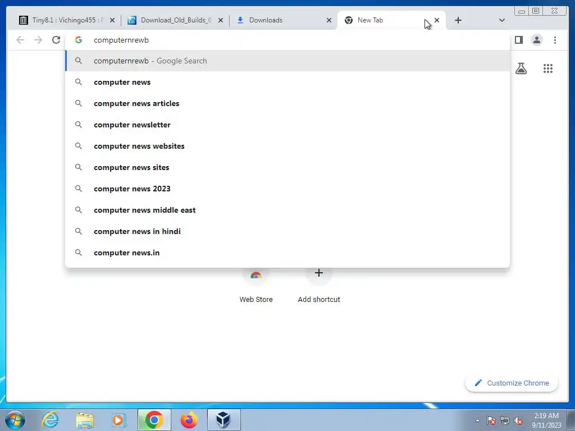This screenshot has height=431, width=575.
Task: Click the muted volume tray icon
Action: tap(518, 420)
